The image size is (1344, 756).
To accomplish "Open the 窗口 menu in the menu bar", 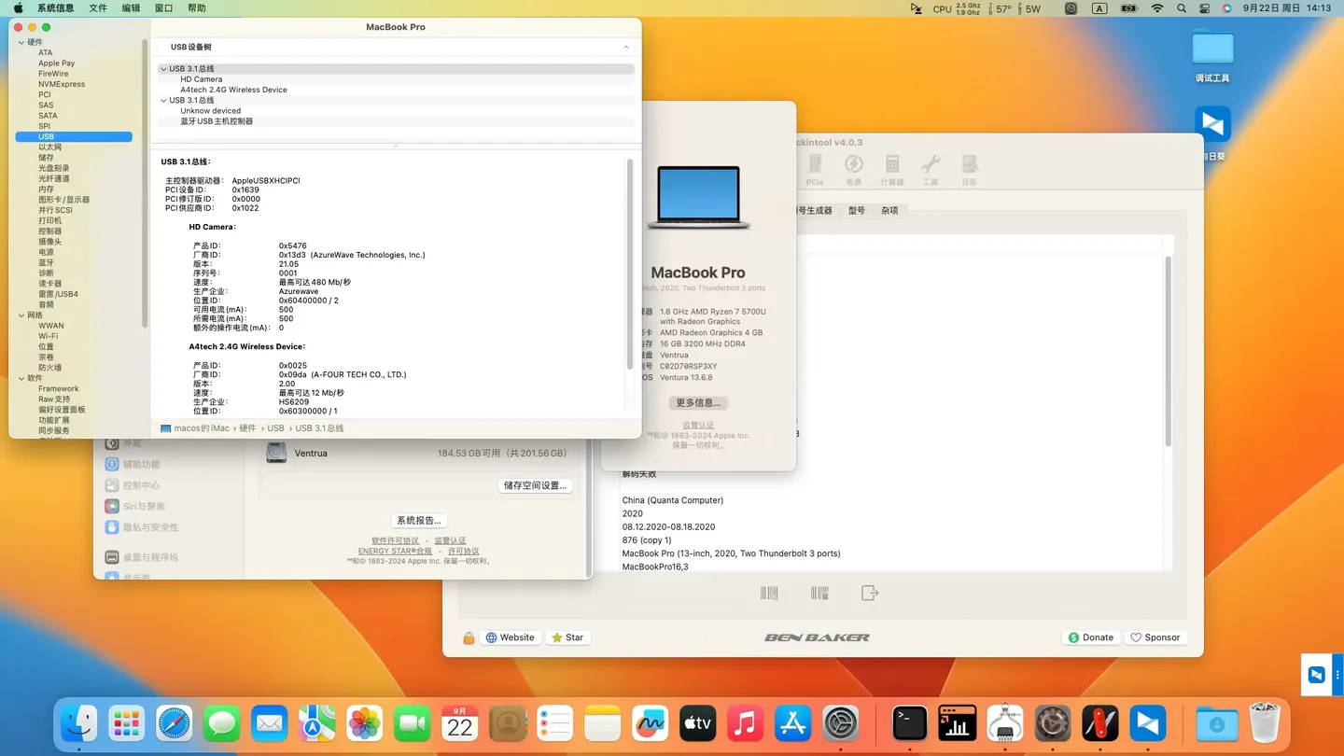I will tap(162, 7).
